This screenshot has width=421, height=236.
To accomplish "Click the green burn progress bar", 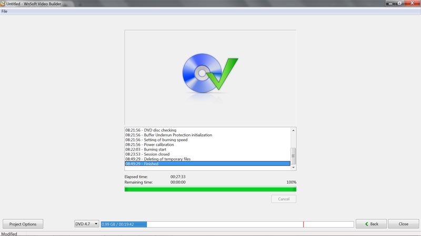I will [210, 189].
